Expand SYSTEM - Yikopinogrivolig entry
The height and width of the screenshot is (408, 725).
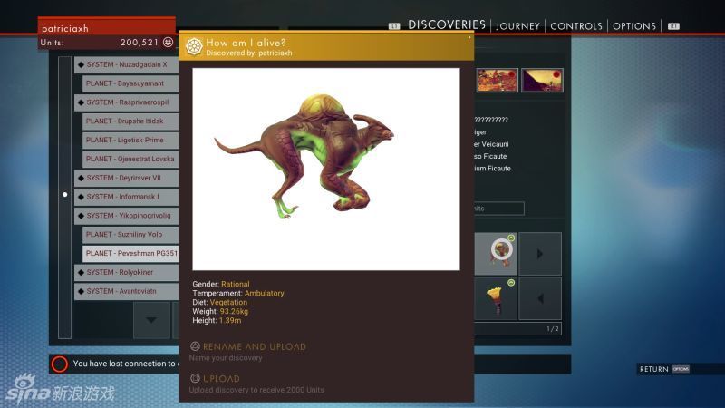coord(81,216)
